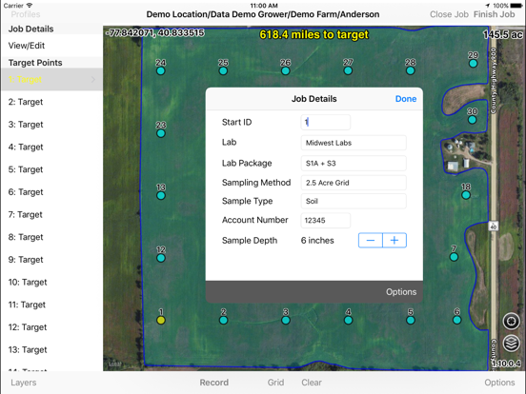Expand chevron on 1: Target row
The image size is (526, 394).
[x=93, y=79]
